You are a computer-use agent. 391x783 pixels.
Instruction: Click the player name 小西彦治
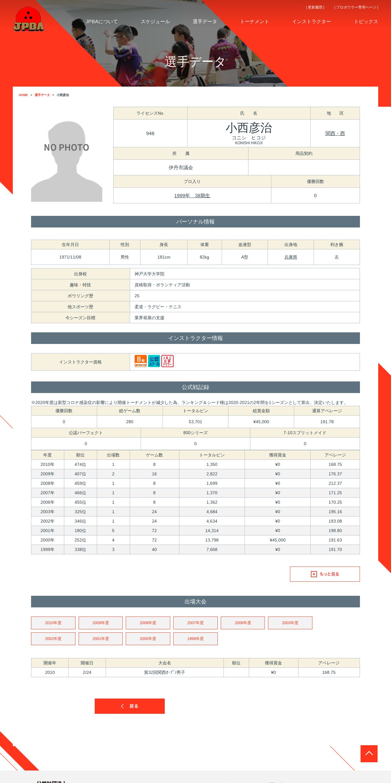coord(249,128)
